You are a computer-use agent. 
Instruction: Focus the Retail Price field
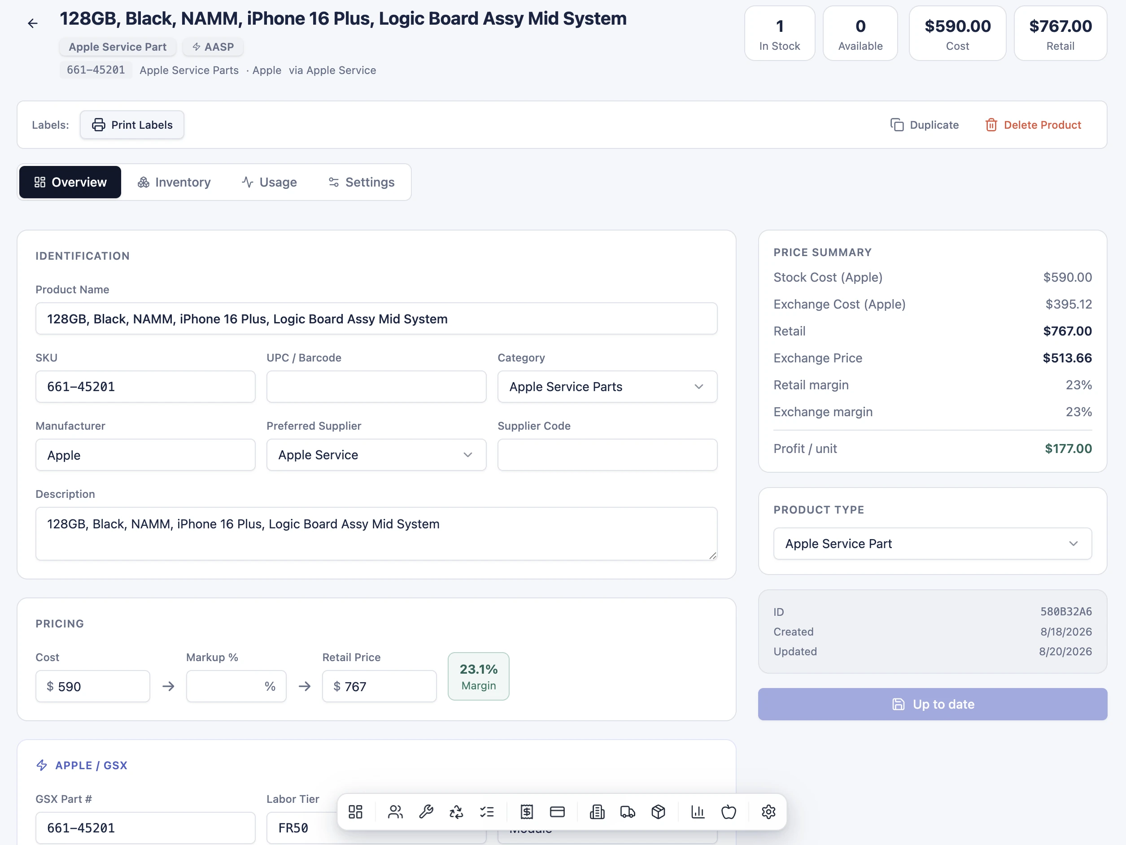(x=379, y=686)
